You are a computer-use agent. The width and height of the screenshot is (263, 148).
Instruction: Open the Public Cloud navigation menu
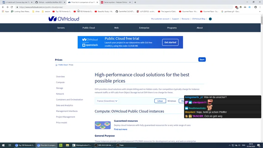(x=88, y=28)
